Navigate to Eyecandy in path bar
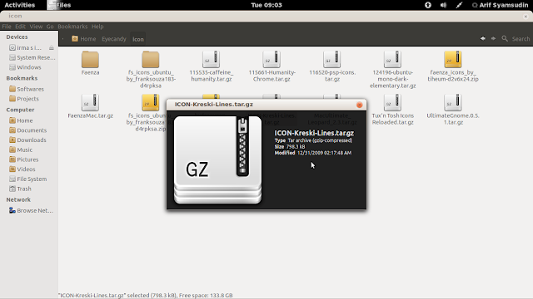Screen dimensions: 533x299 pyautogui.click(x=114, y=39)
